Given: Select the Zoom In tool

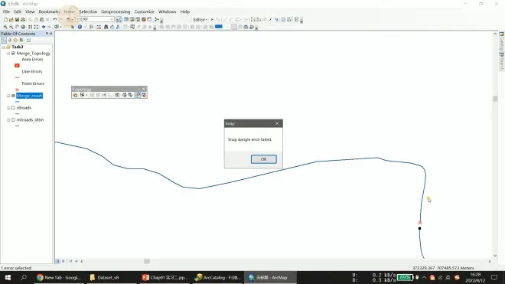Looking at the screenshot, I should 5,27.
